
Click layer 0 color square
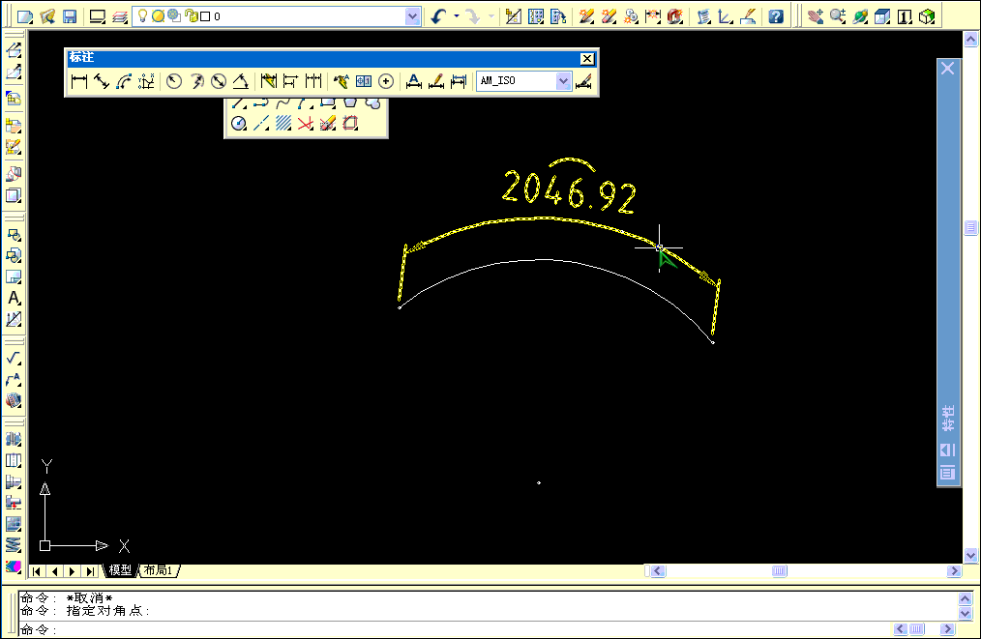tap(205, 16)
